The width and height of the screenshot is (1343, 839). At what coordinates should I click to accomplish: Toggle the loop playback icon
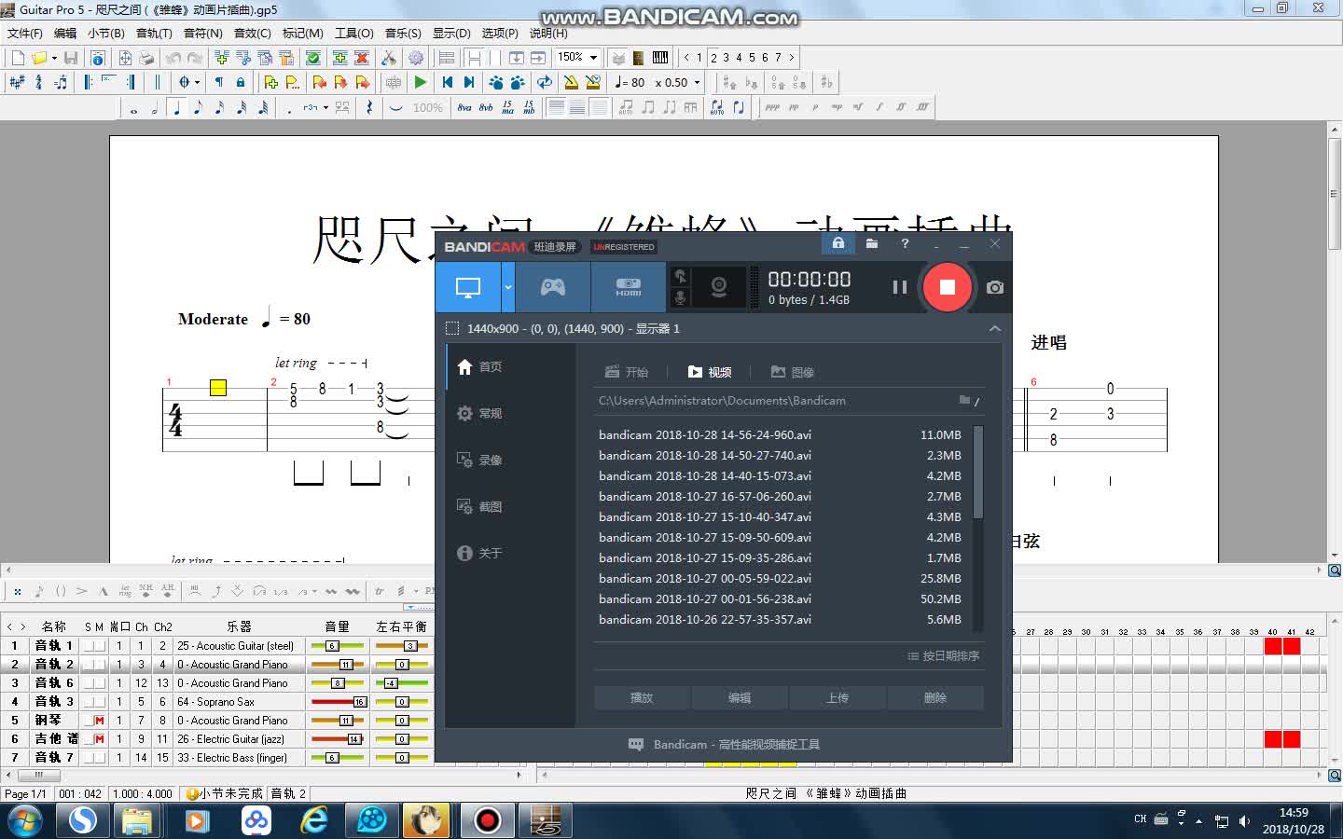point(545,82)
